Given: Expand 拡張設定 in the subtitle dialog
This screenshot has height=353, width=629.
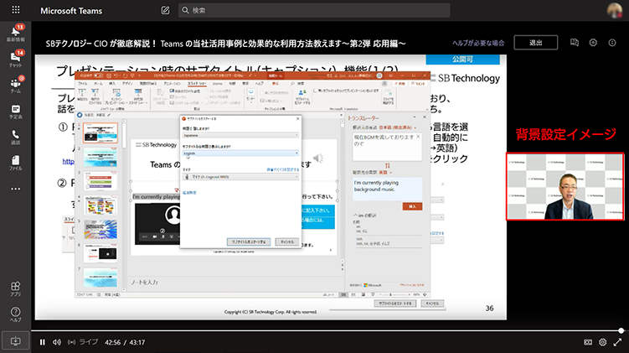Looking at the screenshot, I should tap(189, 193).
